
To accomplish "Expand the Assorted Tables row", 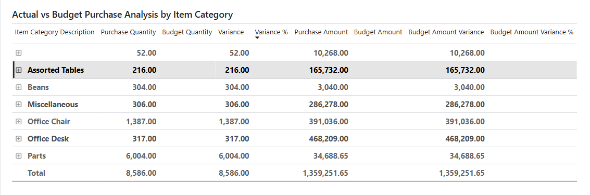I will coord(18,70).
